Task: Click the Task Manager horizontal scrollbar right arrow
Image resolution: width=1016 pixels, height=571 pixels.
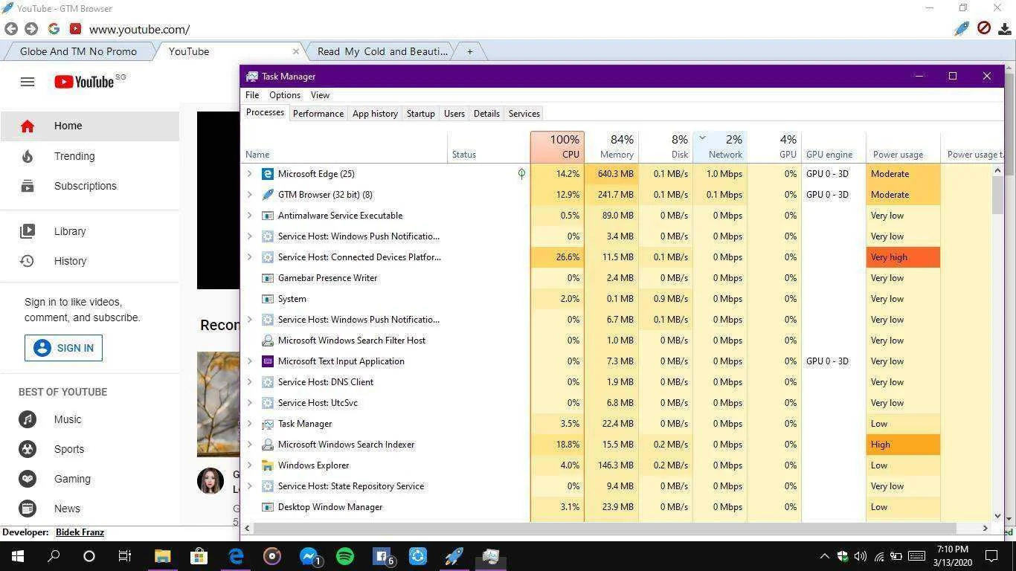Action: tap(985, 528)
